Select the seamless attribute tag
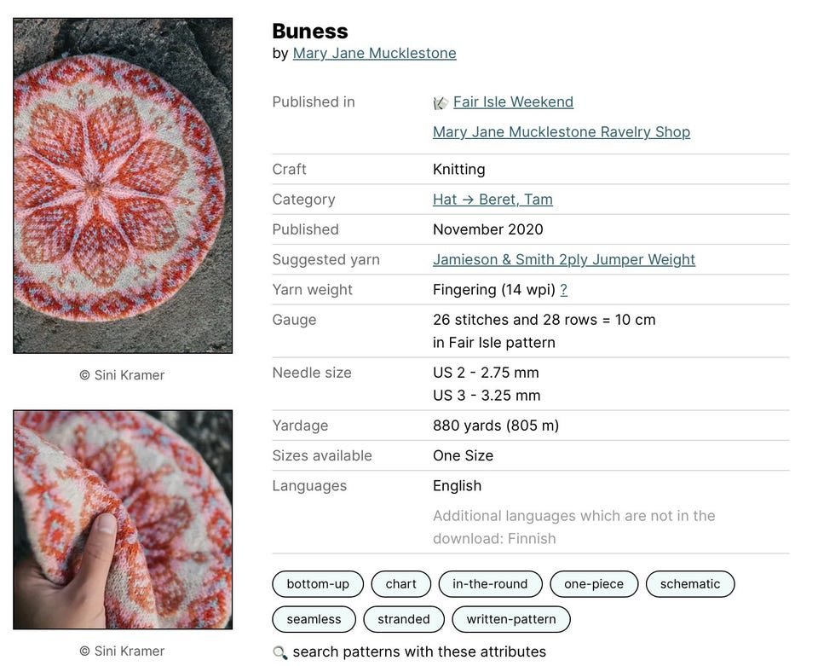 coord(314,619)
